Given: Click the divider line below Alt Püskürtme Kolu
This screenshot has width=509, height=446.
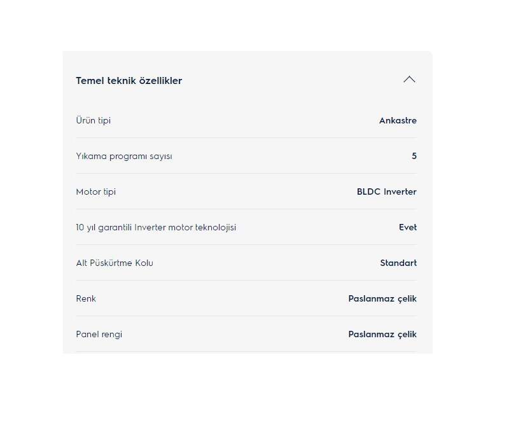Looking at the screenshot, I should pos(247,280).
